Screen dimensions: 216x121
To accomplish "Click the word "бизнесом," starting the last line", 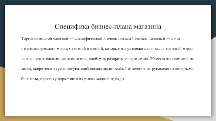I will 30,79.
